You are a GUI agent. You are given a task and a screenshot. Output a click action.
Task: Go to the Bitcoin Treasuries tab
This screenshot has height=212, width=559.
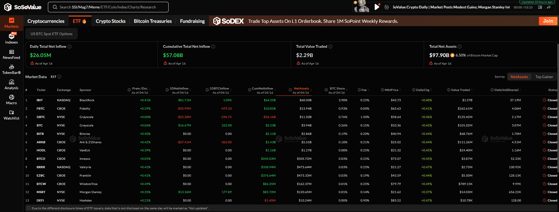[x=153, y=21]
